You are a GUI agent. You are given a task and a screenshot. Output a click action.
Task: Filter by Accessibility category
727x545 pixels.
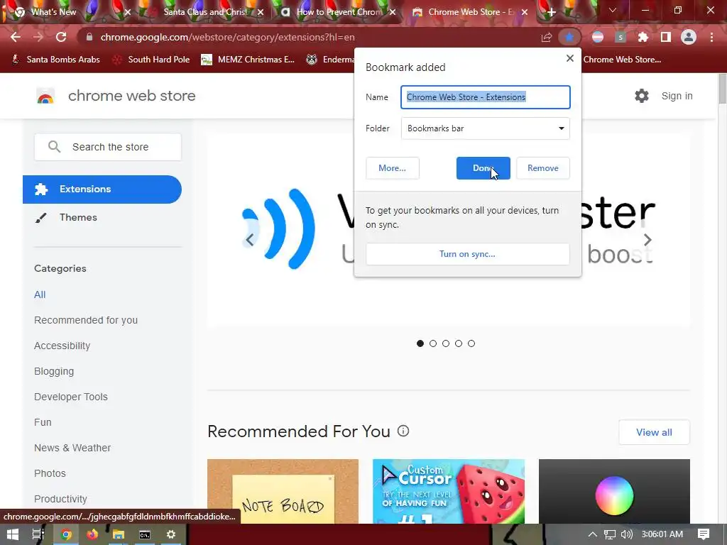tap(62, 346)
